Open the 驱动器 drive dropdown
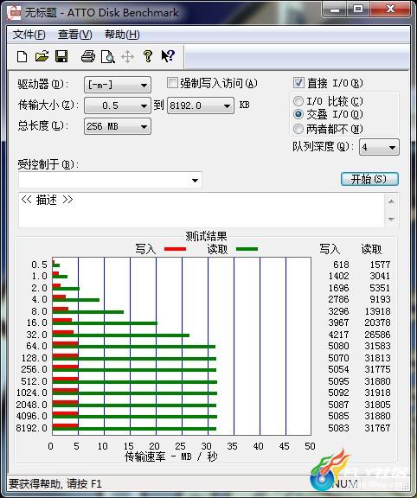The image size is (417, 498). [x=118, y=85]
